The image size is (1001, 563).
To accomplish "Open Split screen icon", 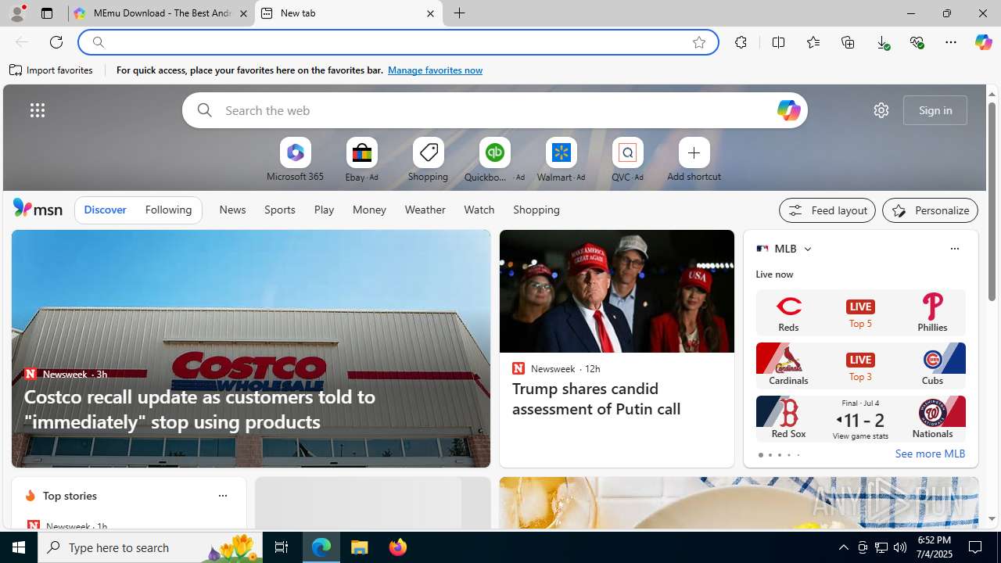I will [778, 42].
